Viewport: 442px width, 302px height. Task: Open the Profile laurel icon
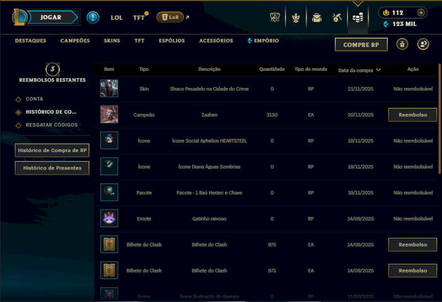coord(296,18)
